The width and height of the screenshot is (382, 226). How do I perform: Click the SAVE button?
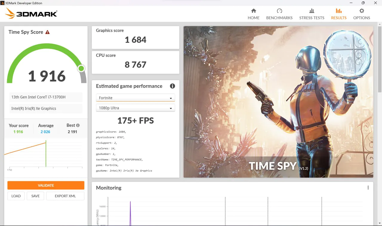[x=36, y=196]
